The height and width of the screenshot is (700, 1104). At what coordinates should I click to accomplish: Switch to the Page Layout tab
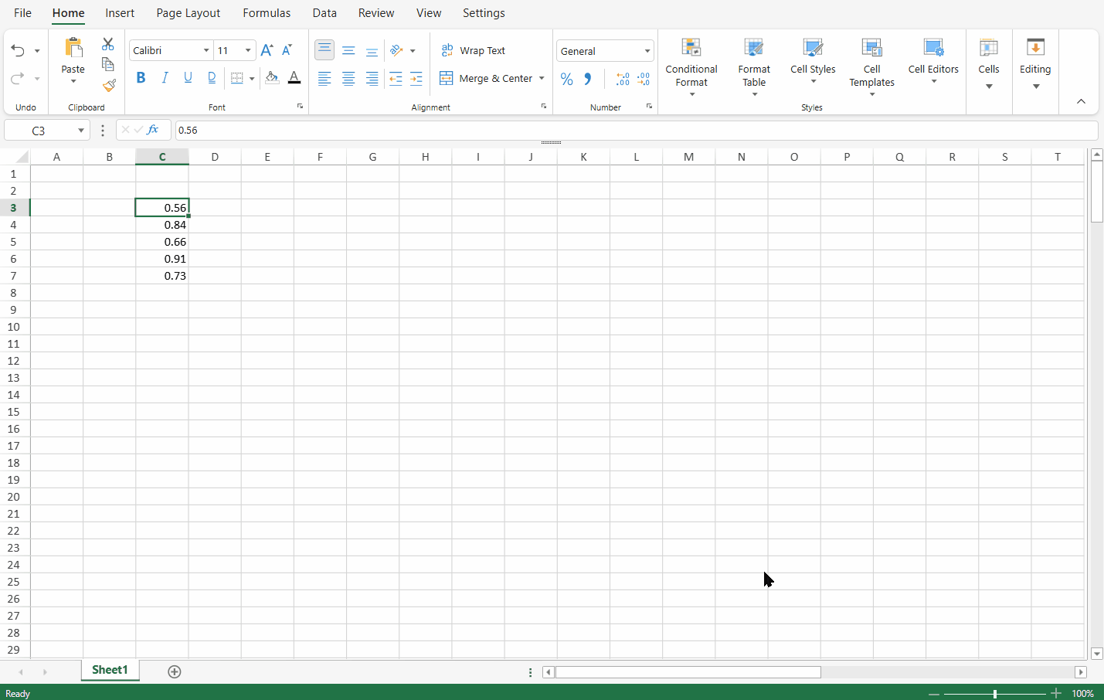coord(188,13)
